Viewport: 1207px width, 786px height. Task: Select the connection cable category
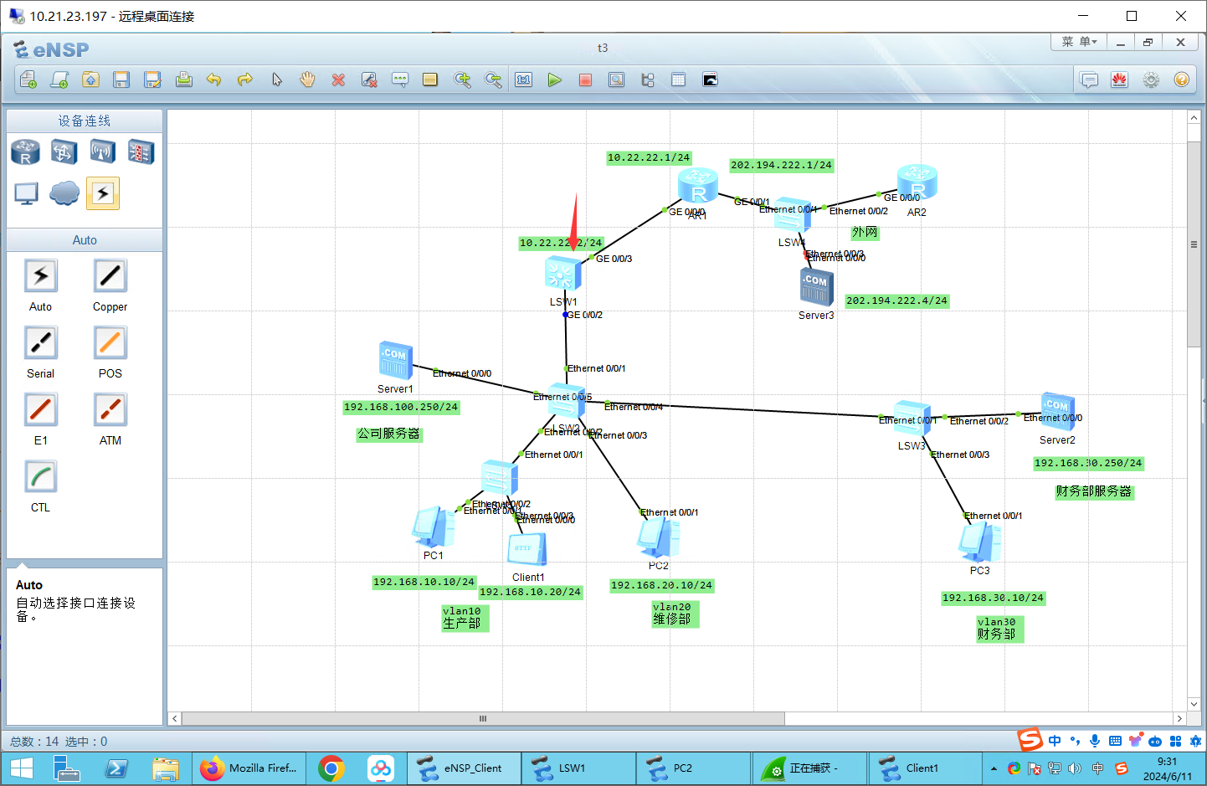point(103,193)
